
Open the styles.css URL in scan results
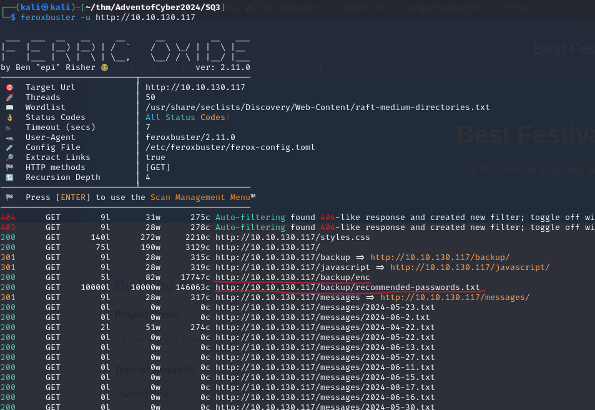[x=293, y=237]
